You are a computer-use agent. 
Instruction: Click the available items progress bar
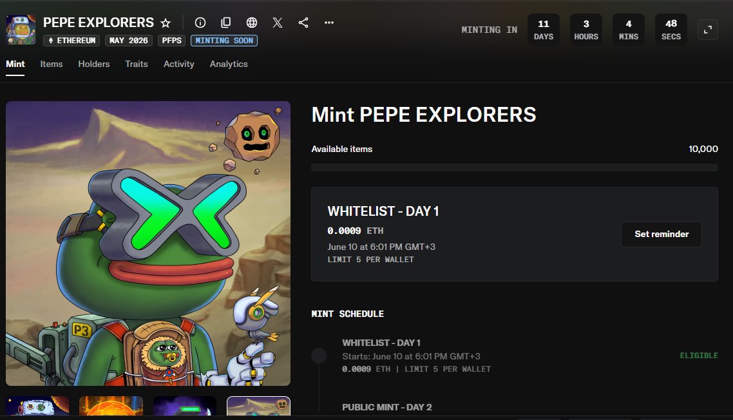coord(515,167)
